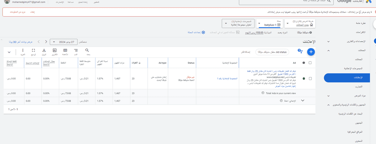
Task: Toggle the ad row's status dot
Action: (x=303, y=78)
